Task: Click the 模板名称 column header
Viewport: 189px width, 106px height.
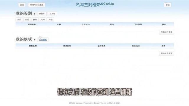Action: click(x=33, y=46)
